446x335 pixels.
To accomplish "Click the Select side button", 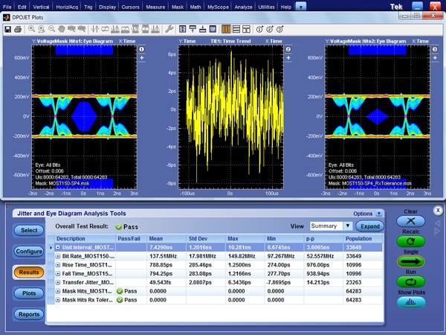I will [29, 230].
